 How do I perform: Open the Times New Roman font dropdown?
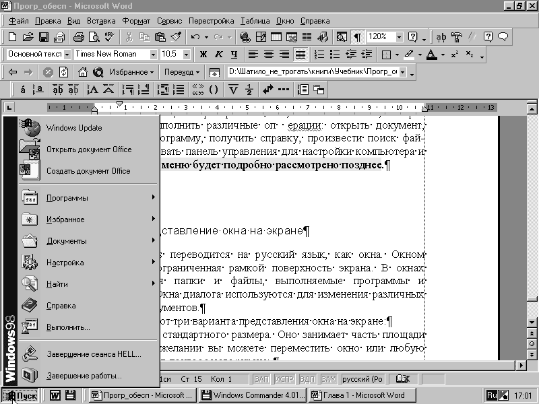(153, 55)
